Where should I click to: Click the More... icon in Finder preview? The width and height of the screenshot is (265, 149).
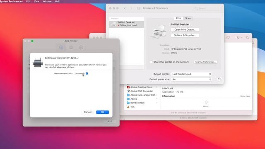click(x=206, y=102)
